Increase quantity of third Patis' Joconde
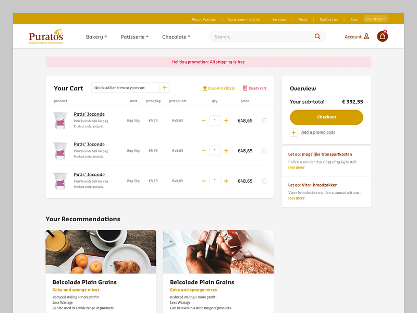This screenshot has height=313, width=417. click(226, 181)
